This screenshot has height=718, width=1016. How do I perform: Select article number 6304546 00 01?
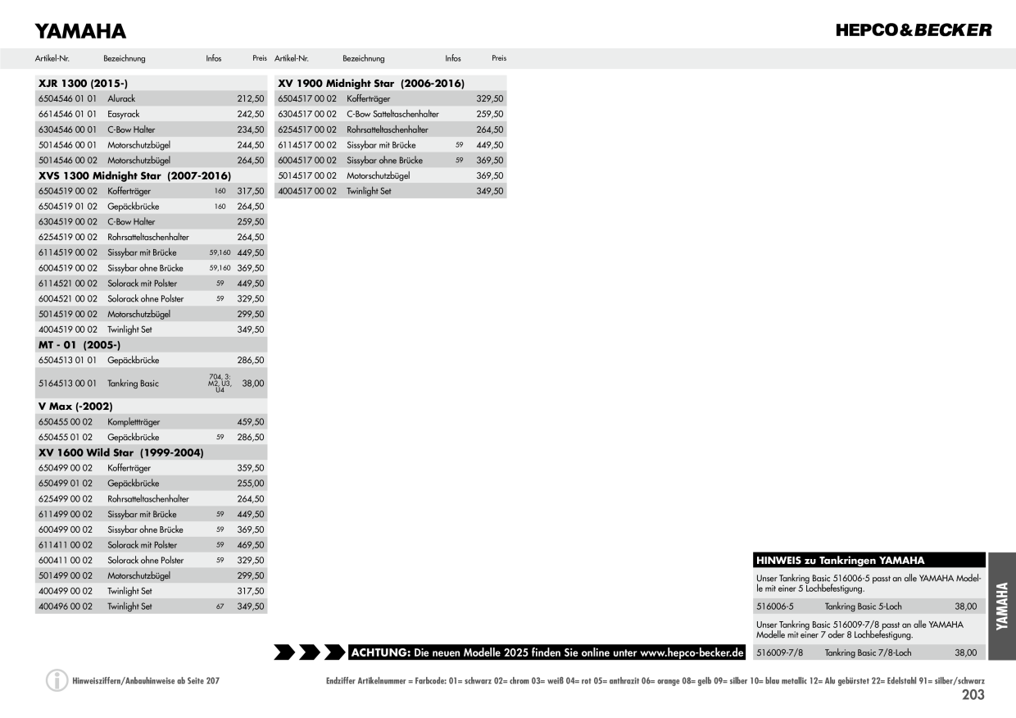coord(67,130)
